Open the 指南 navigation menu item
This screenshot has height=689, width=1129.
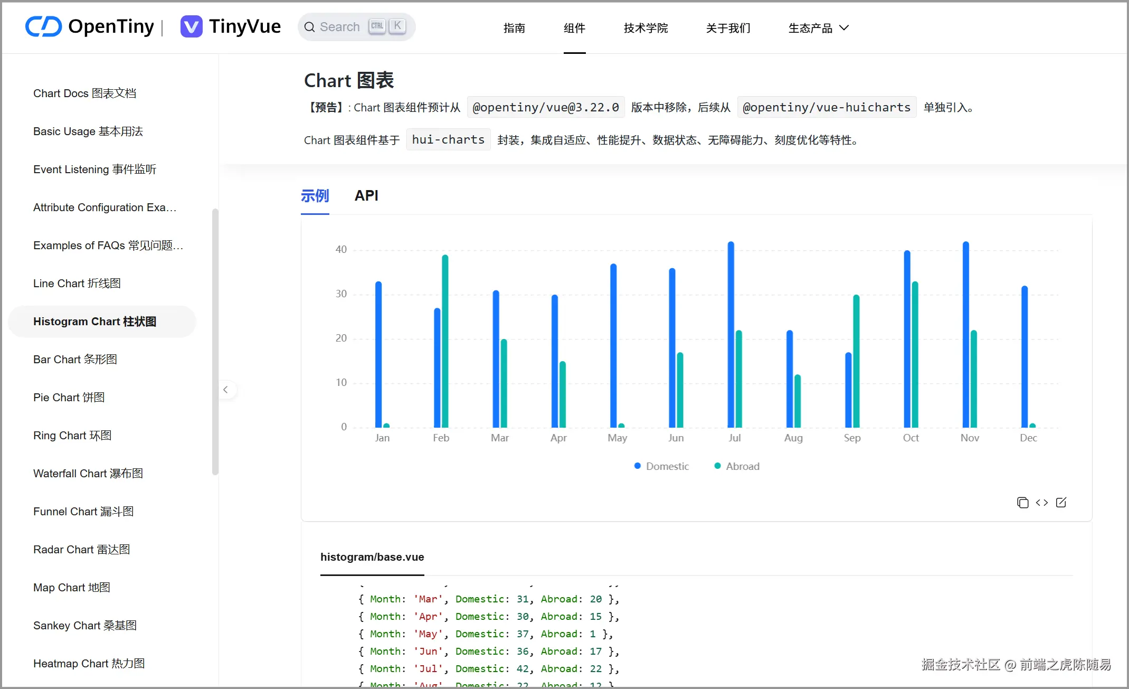coord(514,28)
